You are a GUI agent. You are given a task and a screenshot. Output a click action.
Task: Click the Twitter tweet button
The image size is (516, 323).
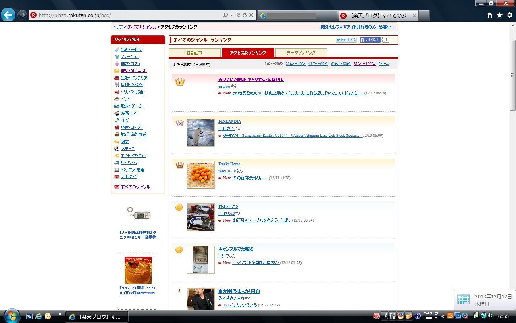tap(346, 40)
